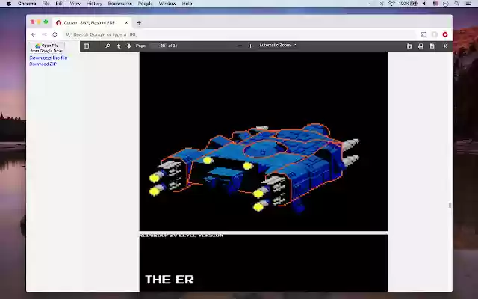Click the blue spaceship PDF page image
The height and width of the screenshot is (299, 478).
264,141
